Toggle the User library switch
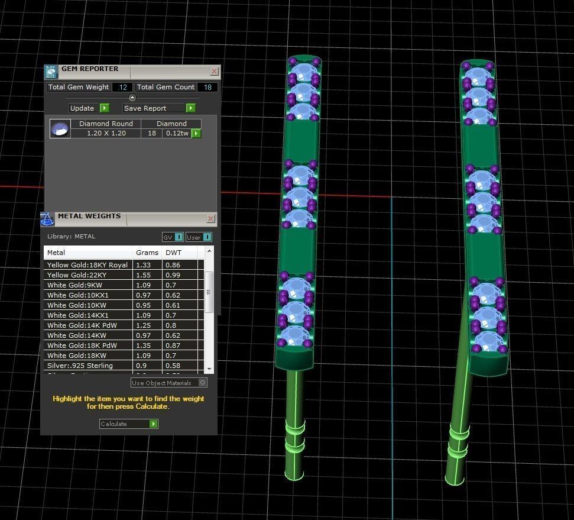 click(x=206, y=237)
